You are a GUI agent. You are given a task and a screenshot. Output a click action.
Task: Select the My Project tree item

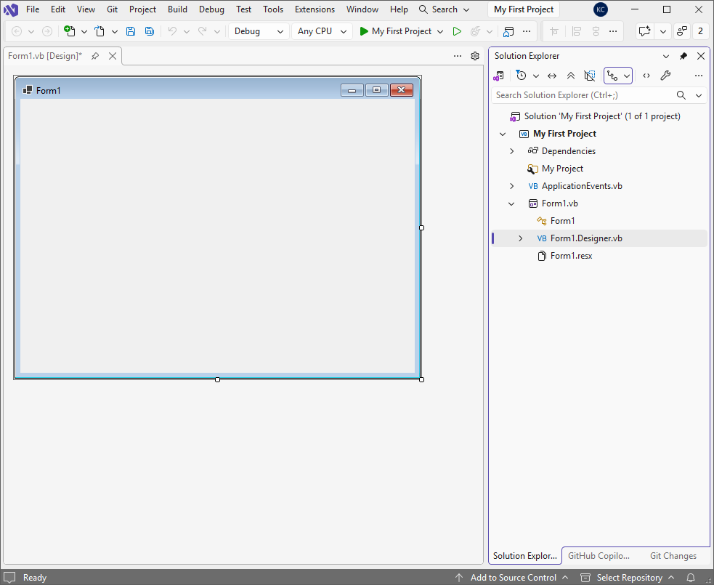(x=562, y=169)
